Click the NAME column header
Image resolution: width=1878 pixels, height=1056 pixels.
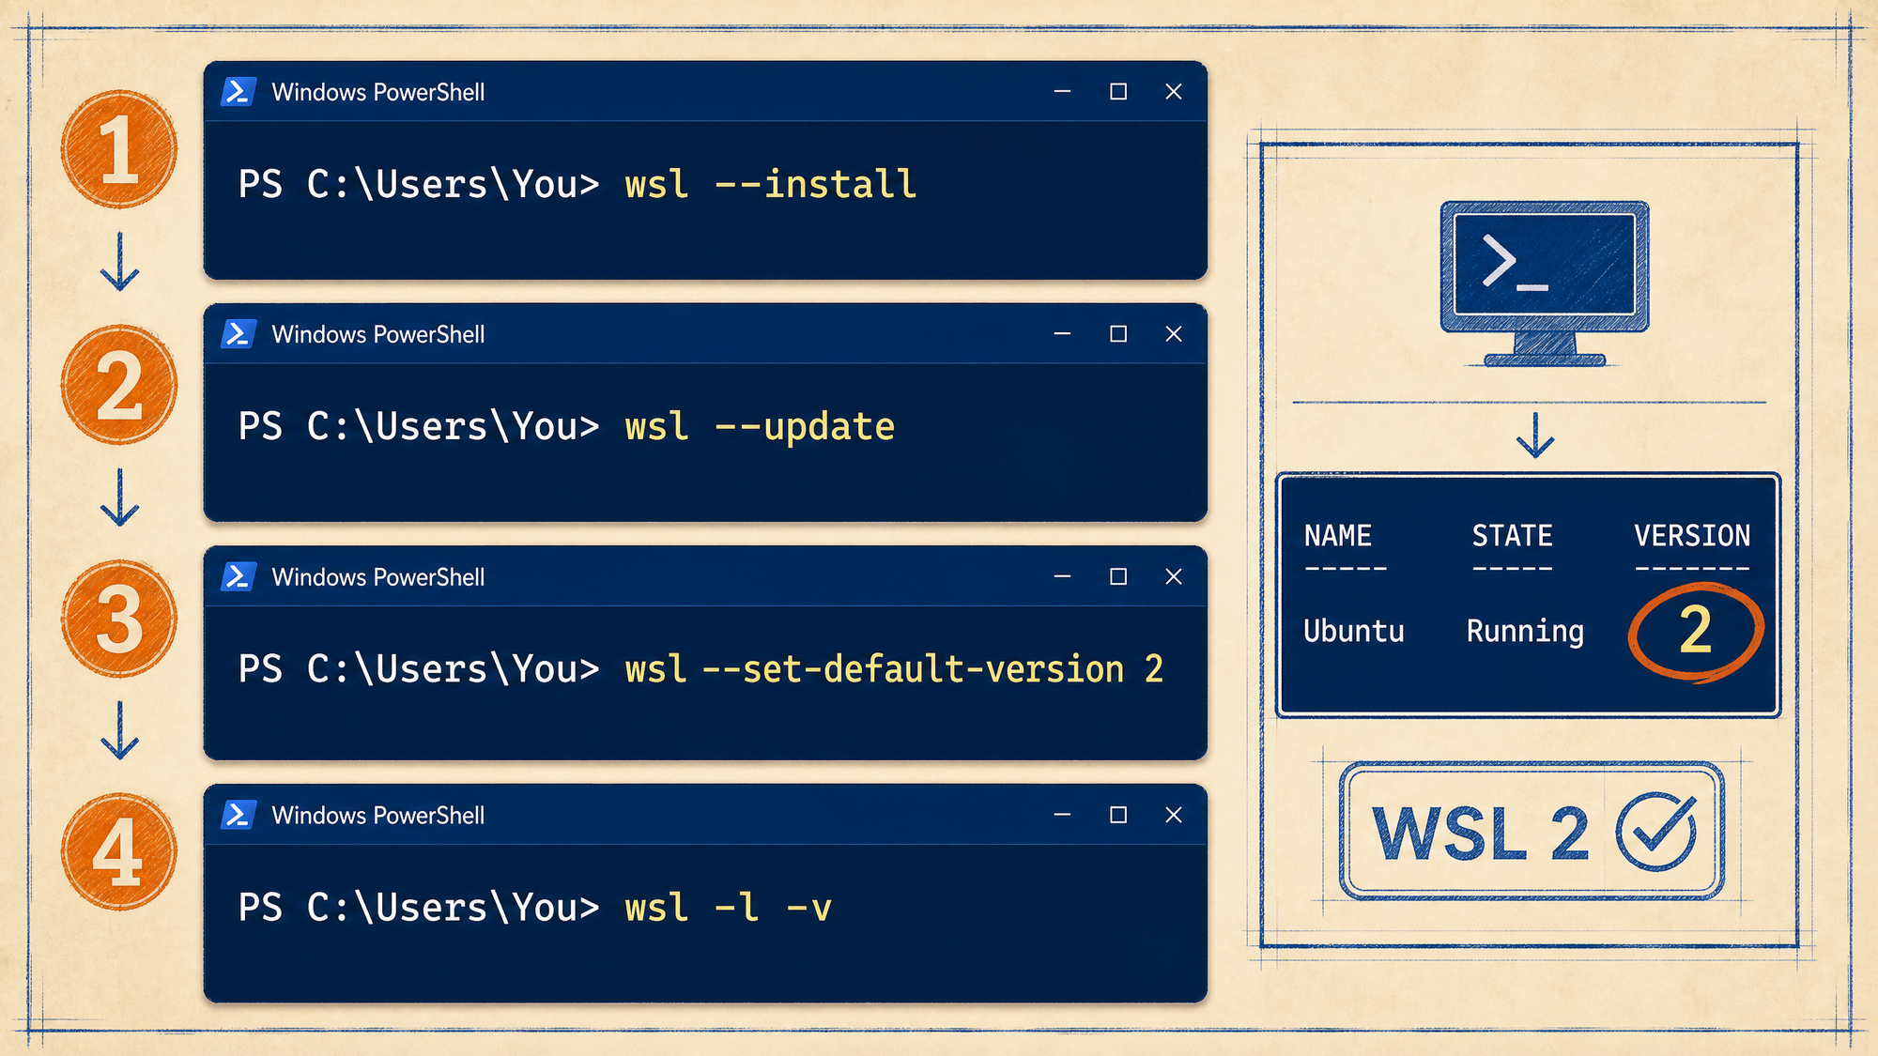(1338, 536)
